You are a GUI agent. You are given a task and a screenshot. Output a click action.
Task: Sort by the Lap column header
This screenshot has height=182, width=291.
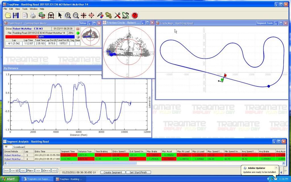pyautogui.click(x=29, y=151)
